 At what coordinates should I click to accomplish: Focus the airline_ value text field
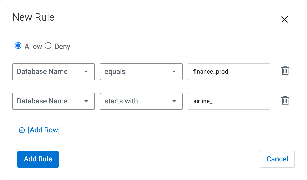pyautogui.click(x=229, y=101)
